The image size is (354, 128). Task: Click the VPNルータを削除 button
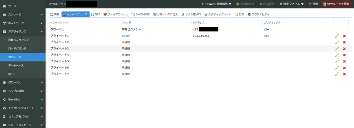point(336,4)
